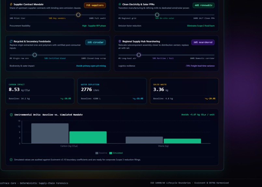Click the green Simulated Carbon bar

(88, 137)
